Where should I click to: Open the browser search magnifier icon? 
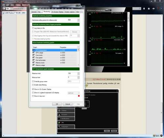pos(140,9)
